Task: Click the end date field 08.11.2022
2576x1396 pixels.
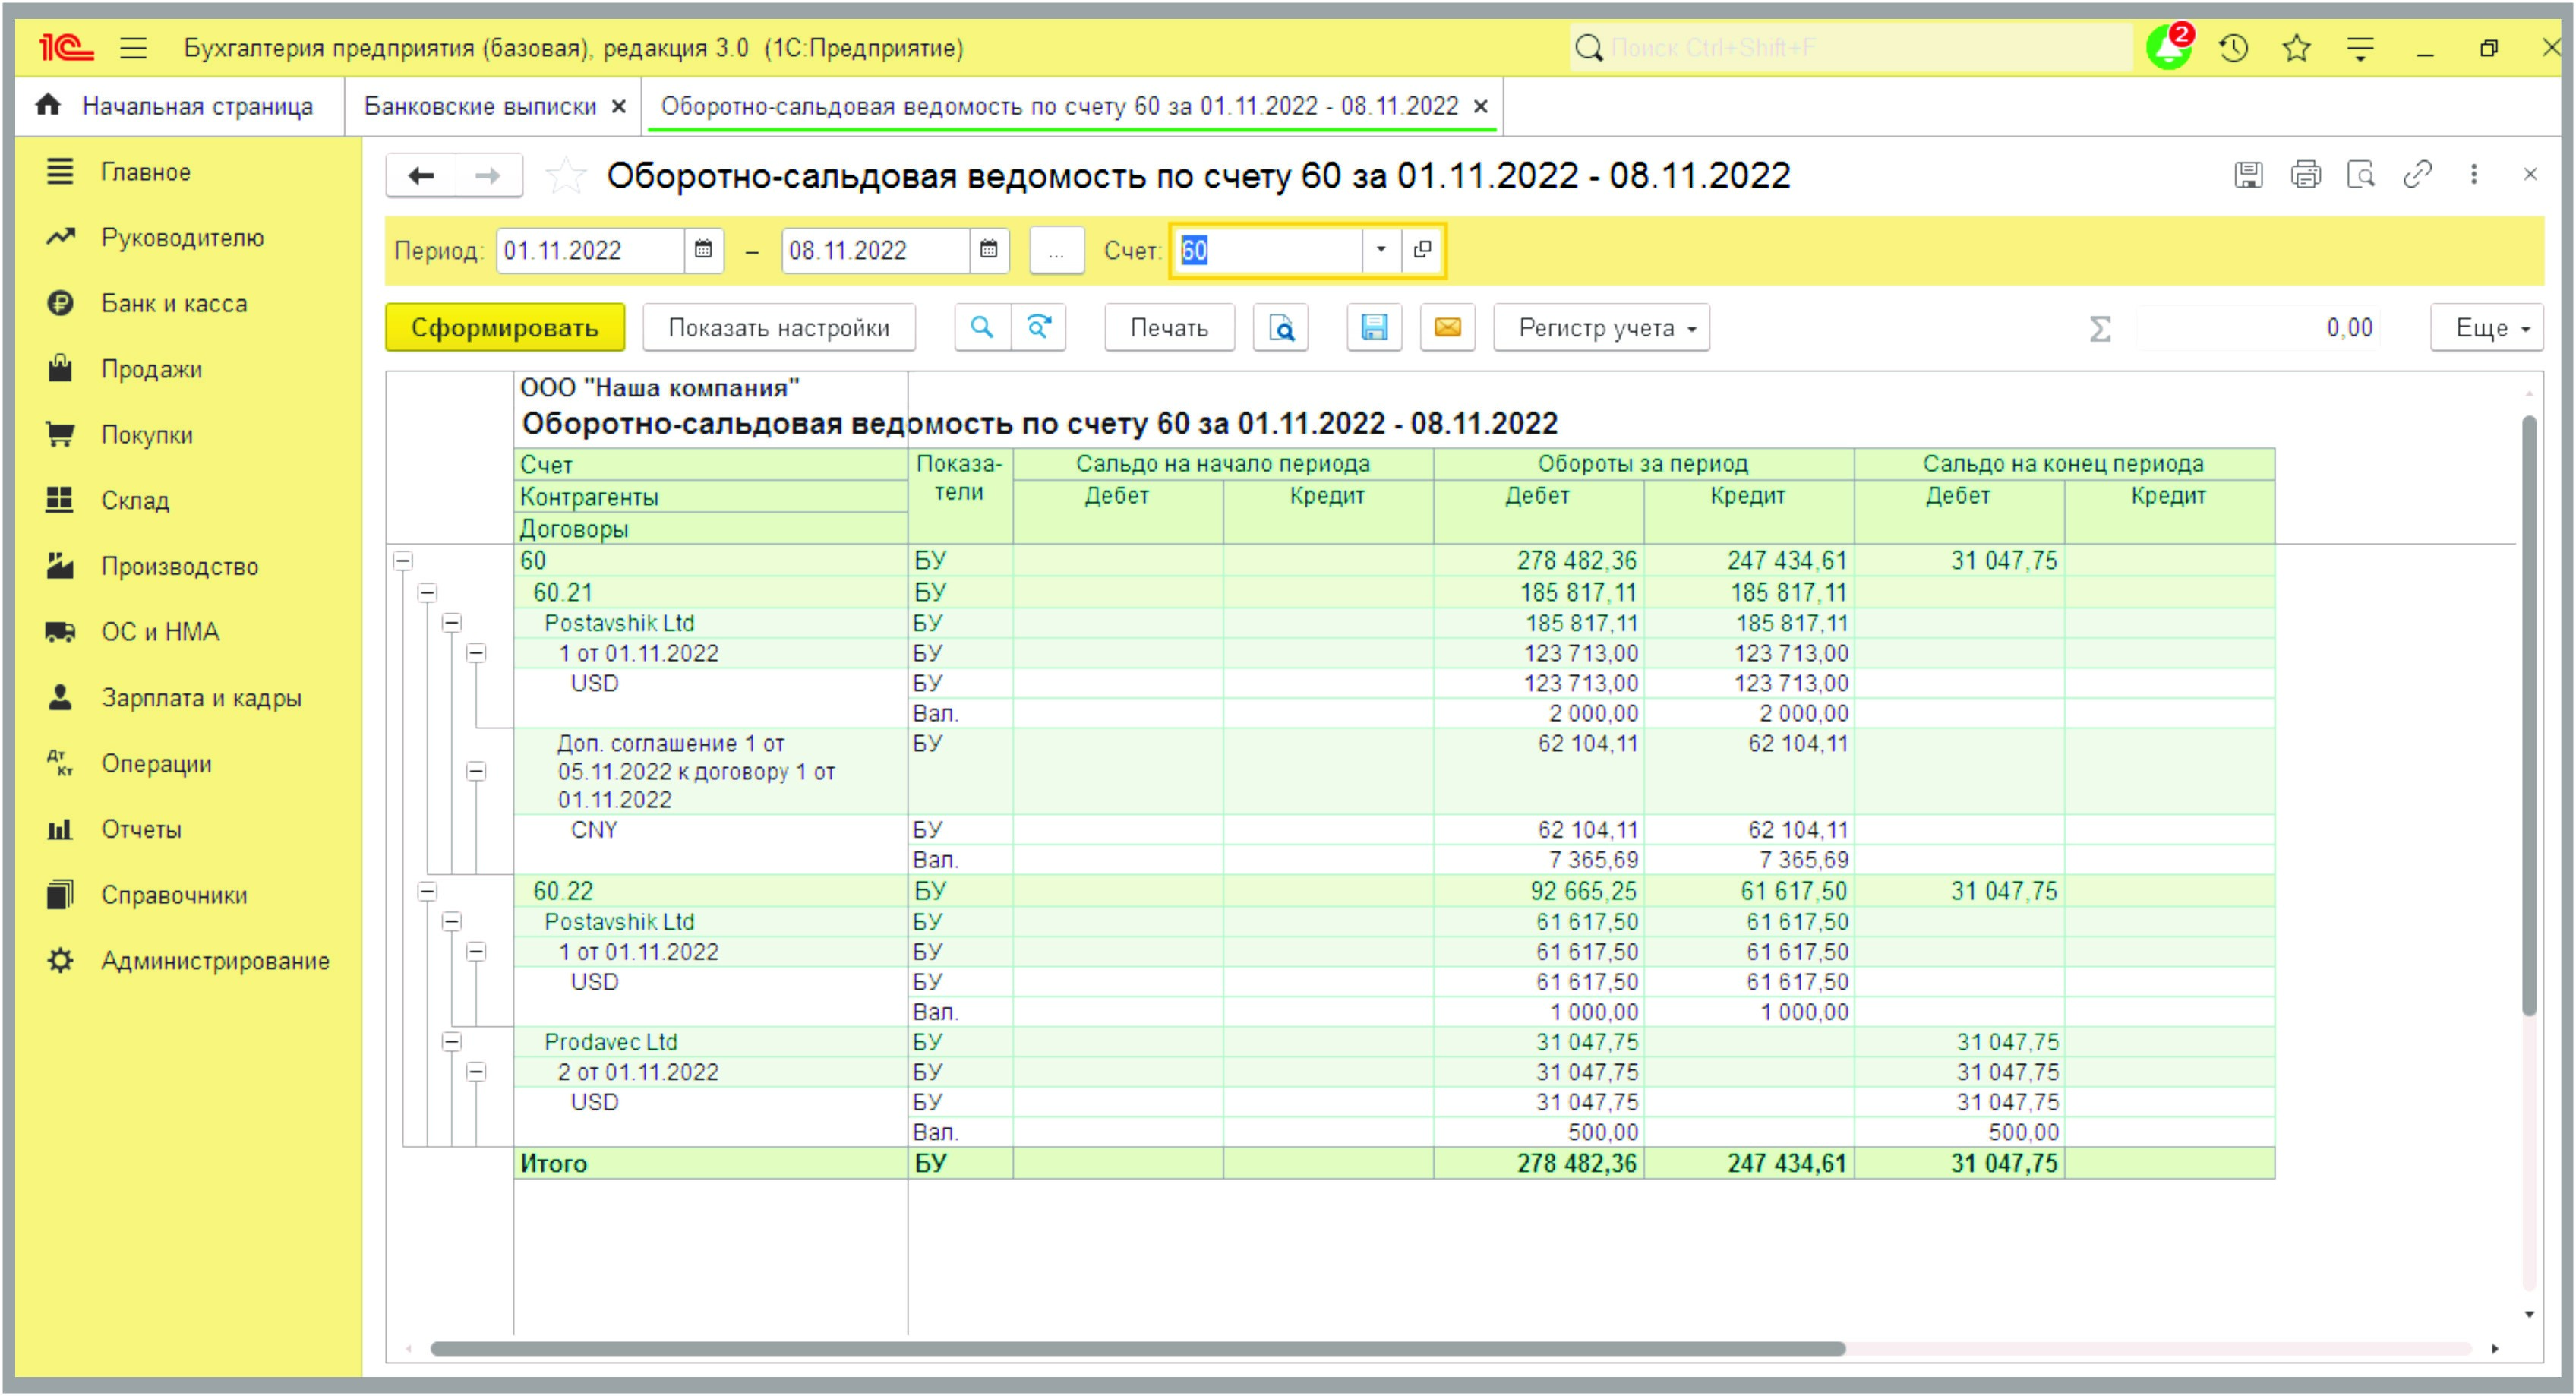Action: point(876,250)
